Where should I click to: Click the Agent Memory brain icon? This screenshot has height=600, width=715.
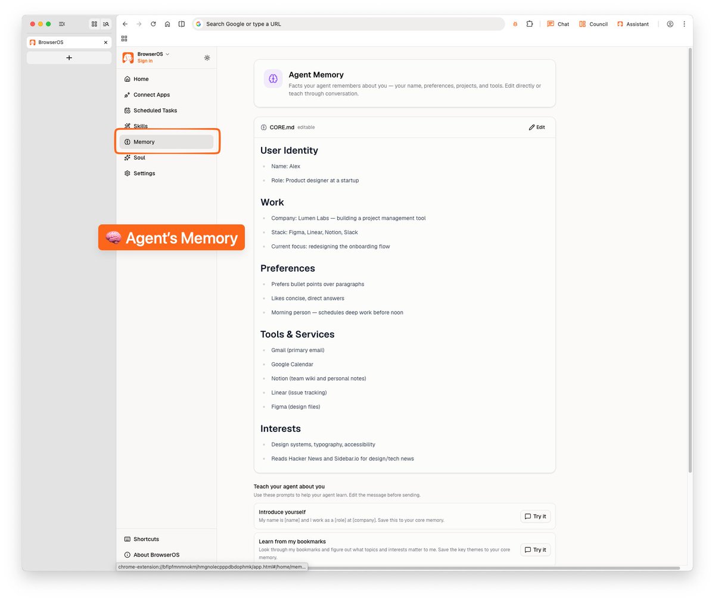(272, 78)
